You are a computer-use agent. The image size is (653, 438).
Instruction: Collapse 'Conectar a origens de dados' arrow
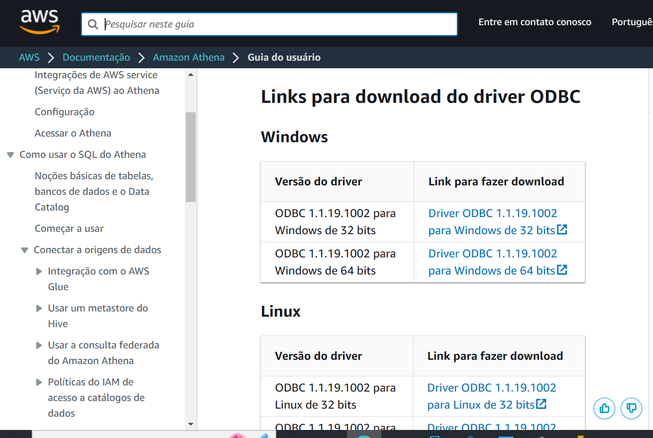pyautogui.click(x=25, y=250)
